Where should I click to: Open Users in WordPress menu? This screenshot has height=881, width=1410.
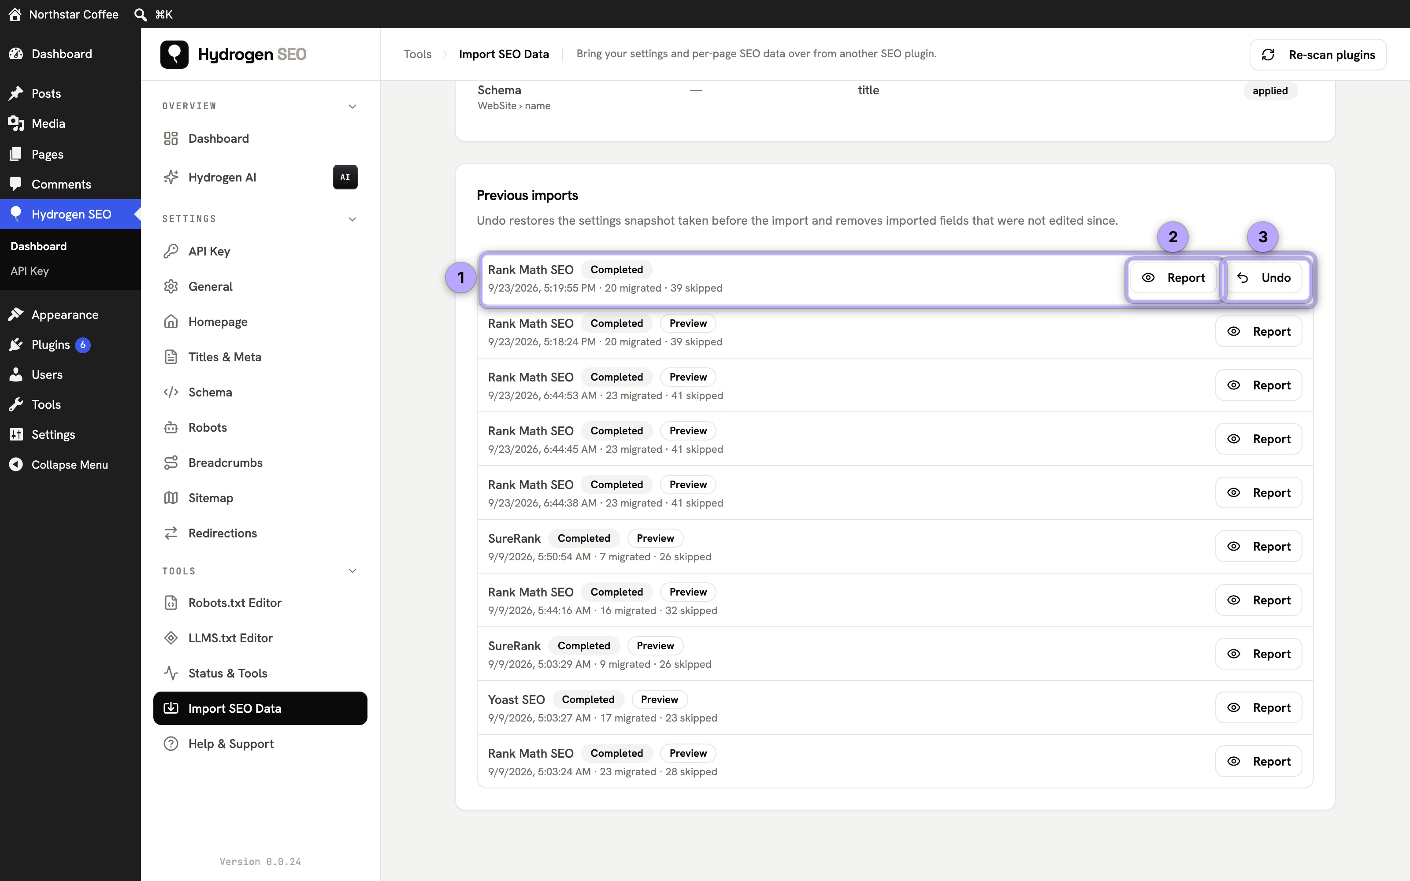click(70, 375)
